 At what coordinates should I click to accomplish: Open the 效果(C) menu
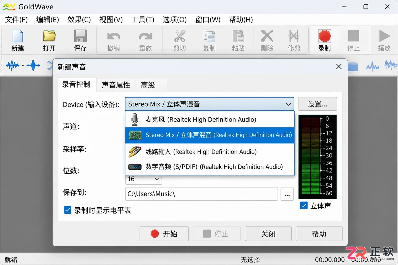click(79, 20)
